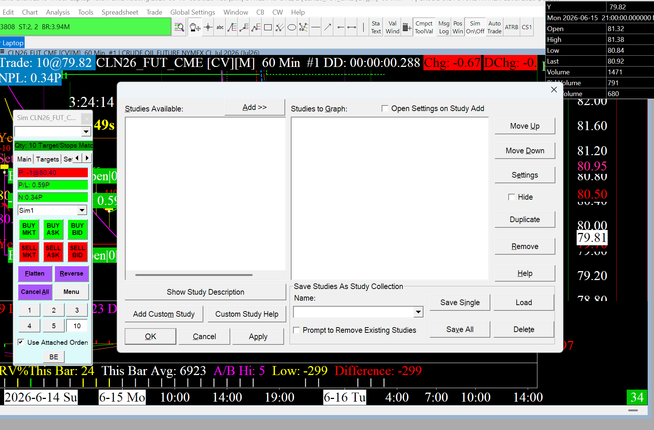
Task: Open the Global Settings menu
Action: (192, 12)
